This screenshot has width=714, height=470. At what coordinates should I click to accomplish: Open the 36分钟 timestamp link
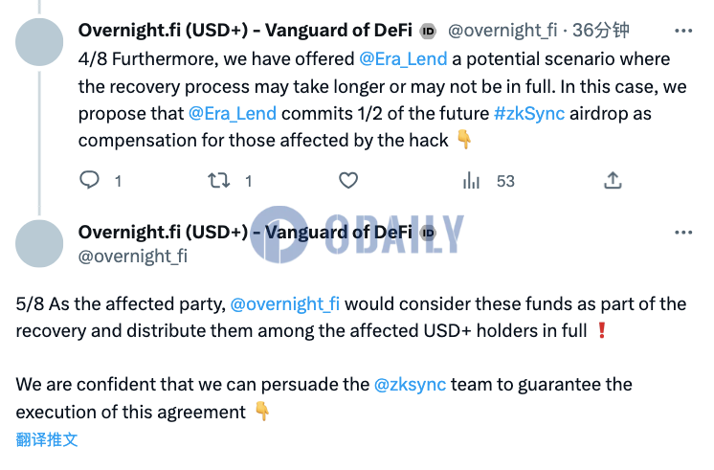click(x=601, y=31)
